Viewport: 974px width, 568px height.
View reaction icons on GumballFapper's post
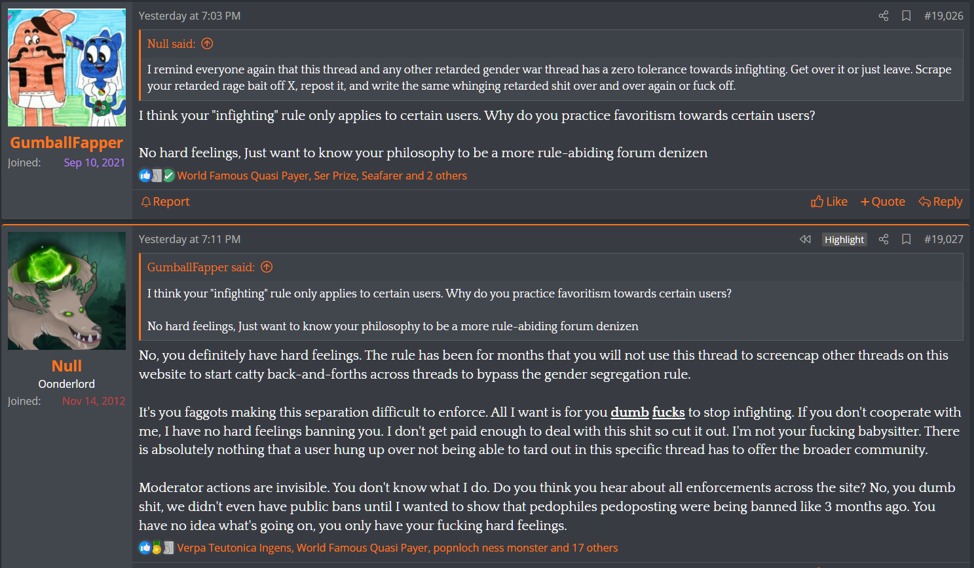click(157, 176)
